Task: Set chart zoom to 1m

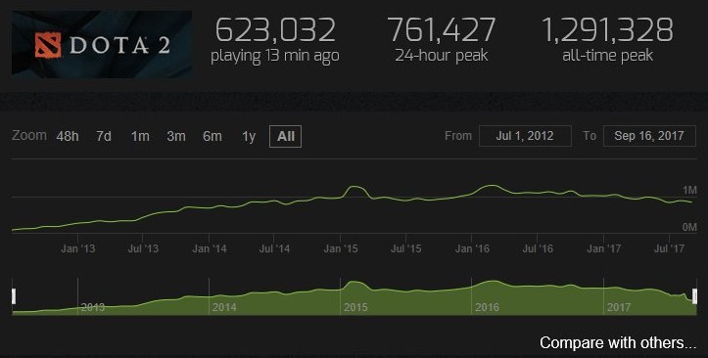Action: [140, 136]
